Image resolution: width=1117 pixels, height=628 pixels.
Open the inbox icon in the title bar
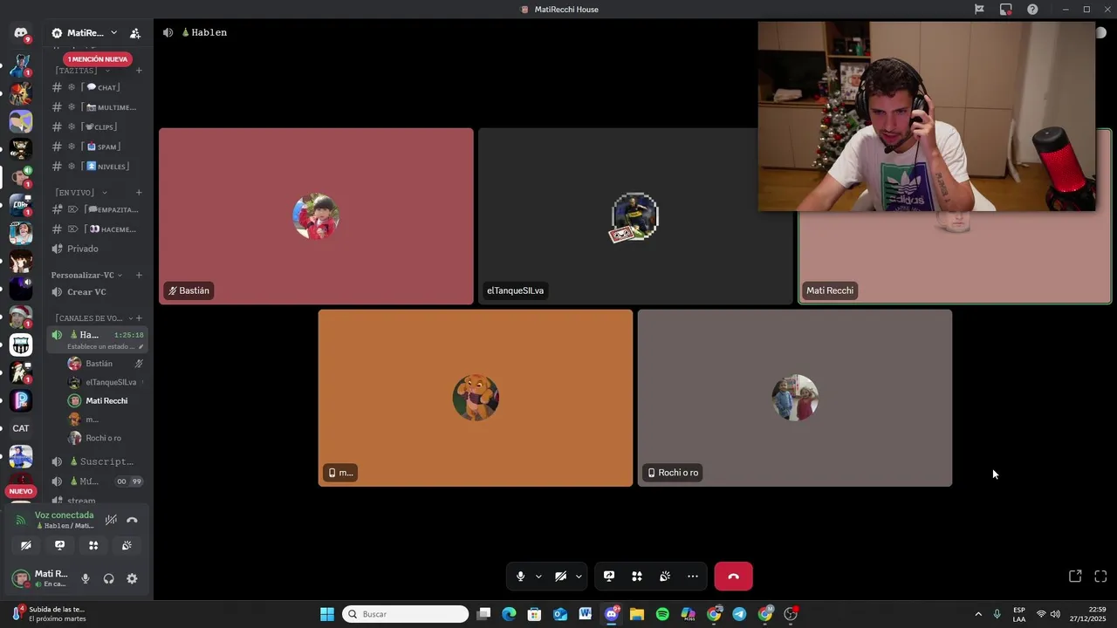[1006, 10]
